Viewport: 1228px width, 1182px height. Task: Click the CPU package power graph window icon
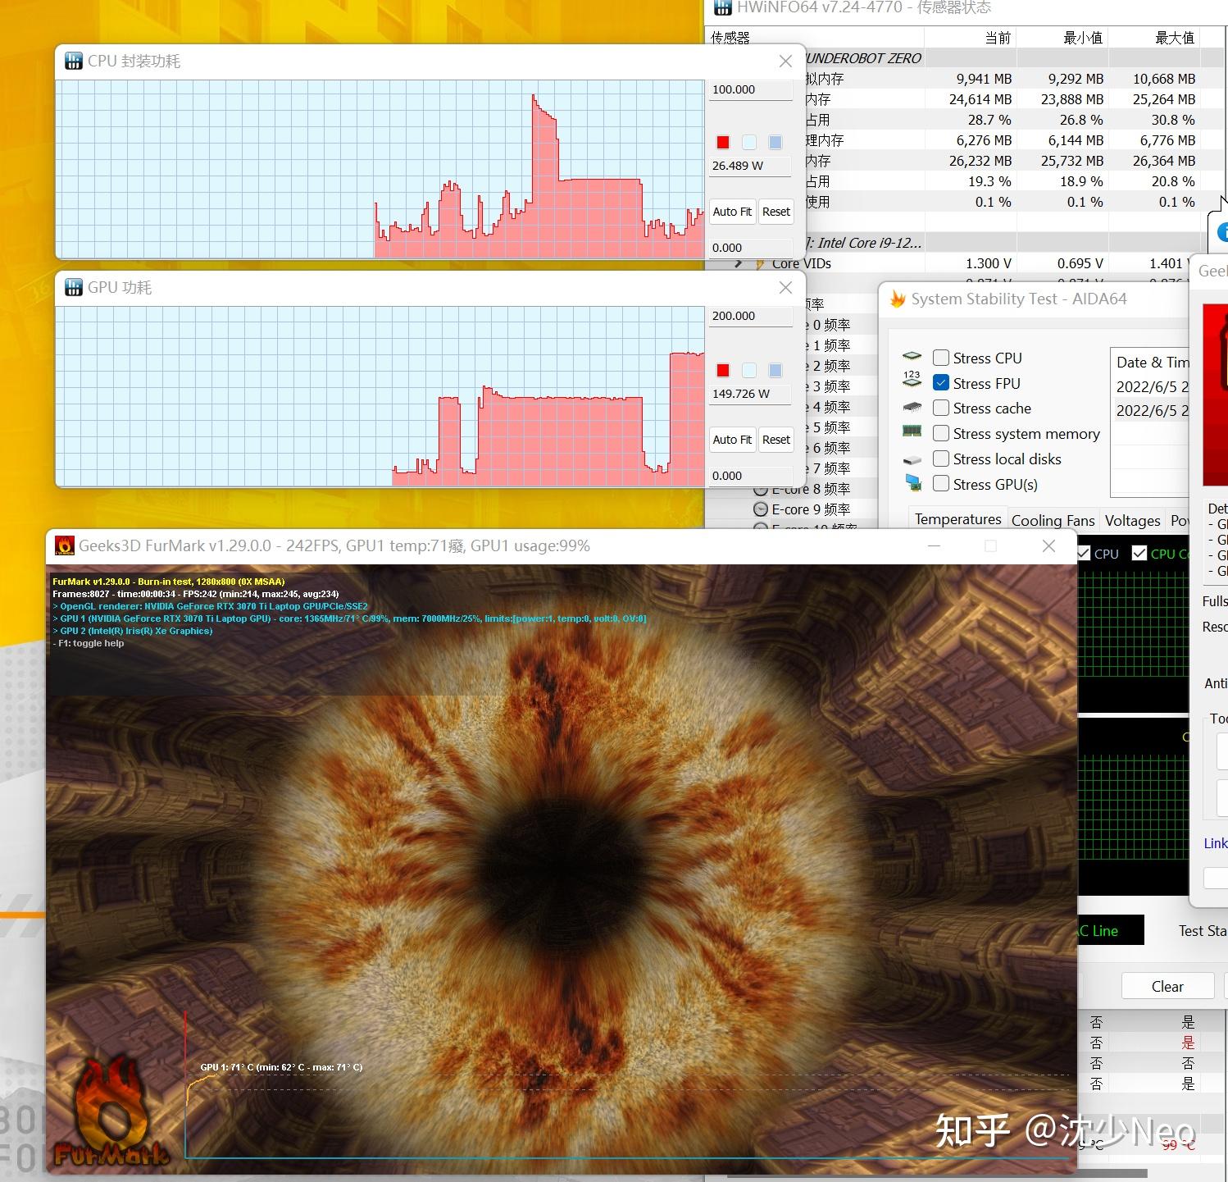click(x=74, y=62)
